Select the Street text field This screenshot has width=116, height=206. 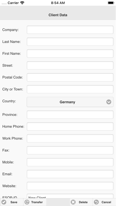click(x=70, y=65)
